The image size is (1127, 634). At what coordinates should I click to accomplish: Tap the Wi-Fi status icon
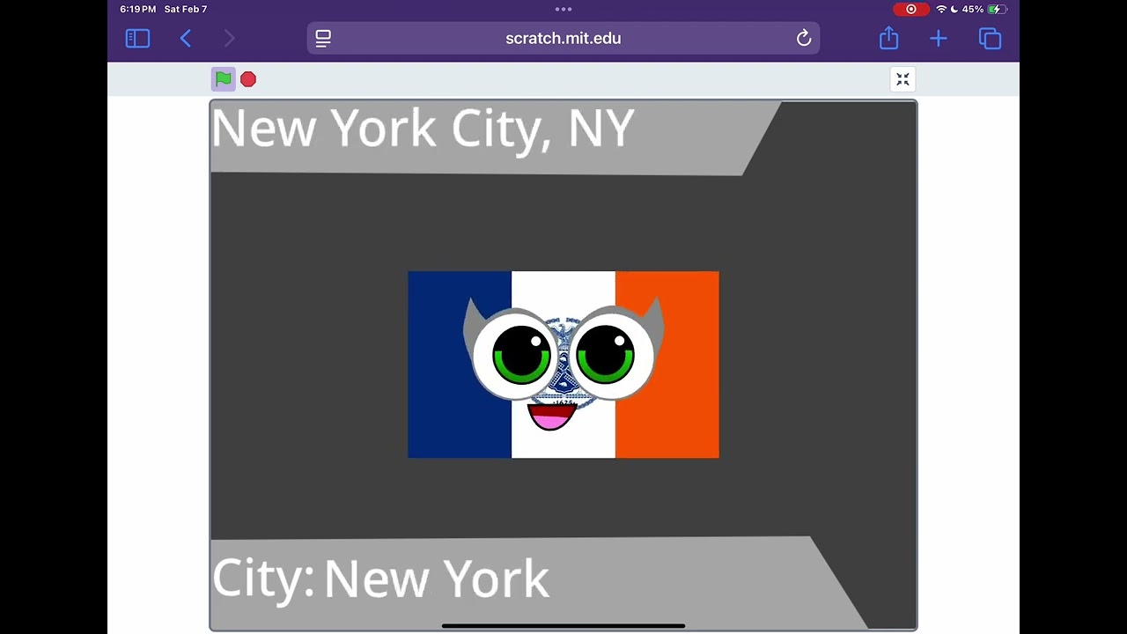[941, 10]
